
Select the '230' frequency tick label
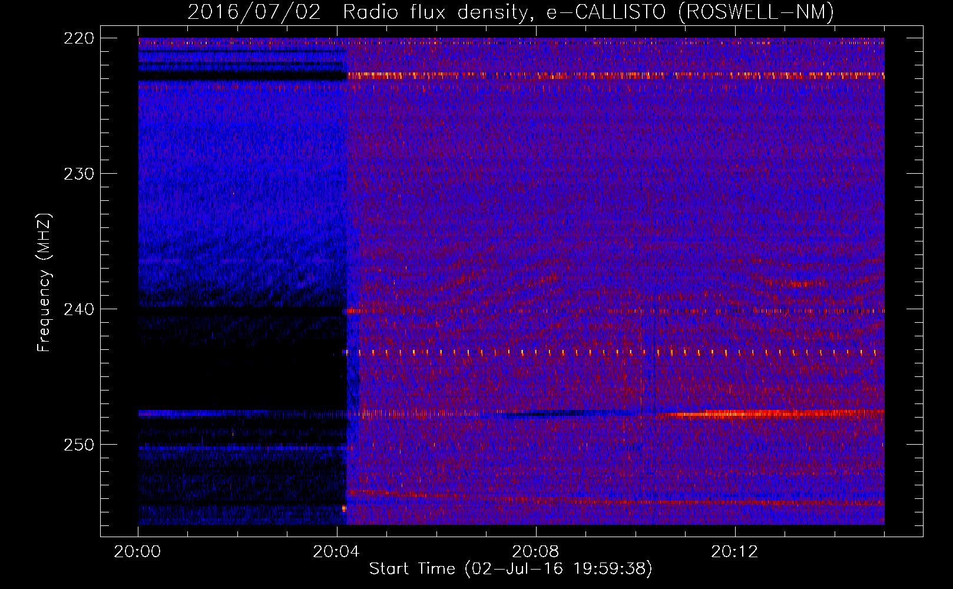click(79, 174)
